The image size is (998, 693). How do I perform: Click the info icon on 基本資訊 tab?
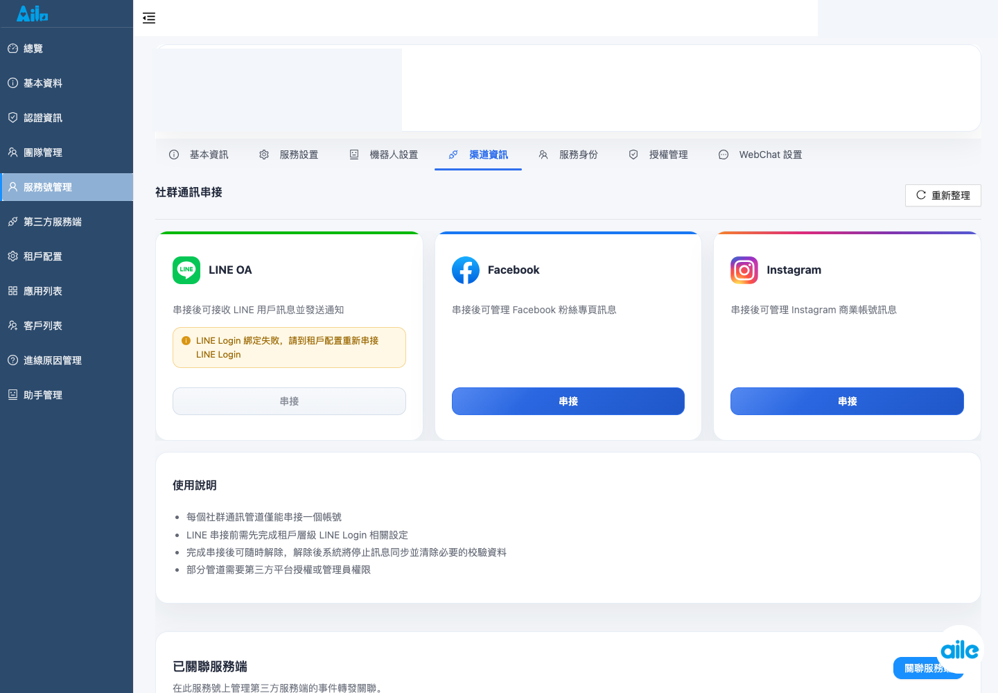point(174,155)
